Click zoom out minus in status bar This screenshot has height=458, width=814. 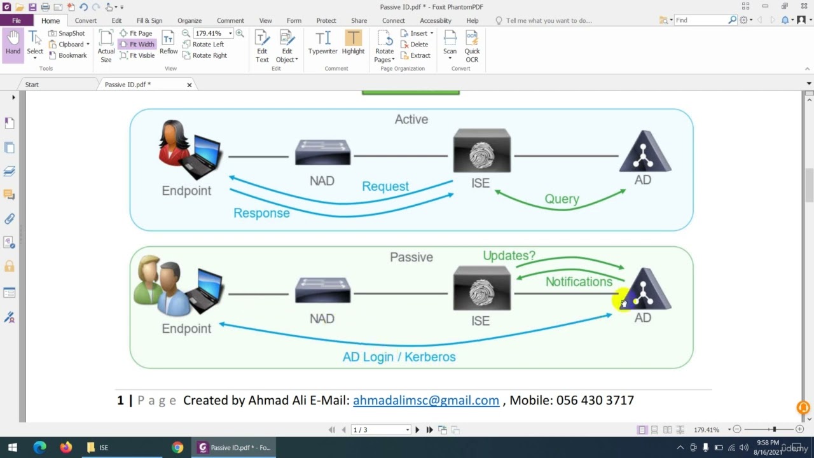pyautogui.click(x=737, y=430)
